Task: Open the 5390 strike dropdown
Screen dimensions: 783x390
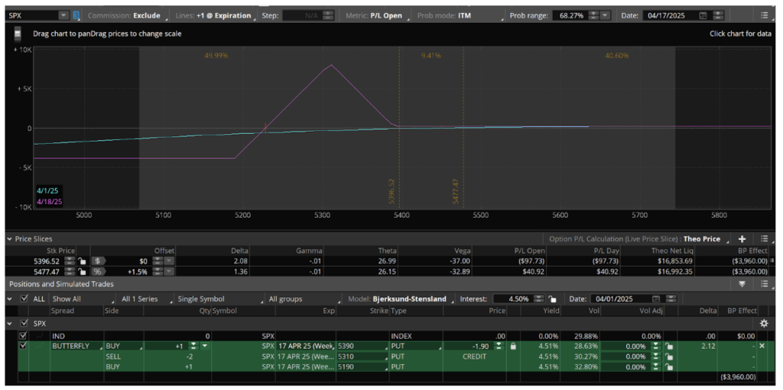Action: tap(362, 346)
